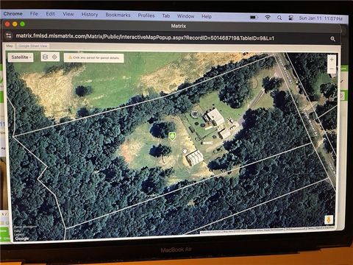Open Wi-Fi status in the menu bar
The width and height of the screenshot is (353, 265).
click(x=268, y=18)
